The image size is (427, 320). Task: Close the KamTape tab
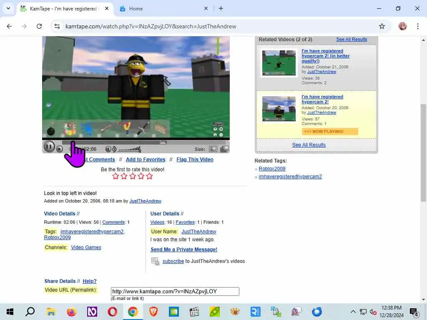(107, 8)
